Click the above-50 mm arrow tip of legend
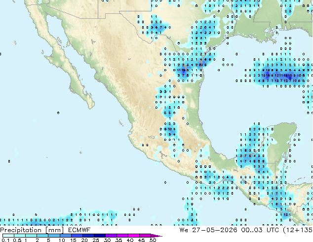This screenshot has width=313, height=242. pos(156,236)
